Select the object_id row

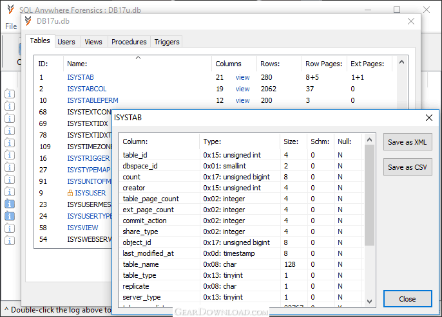(241, 242)
